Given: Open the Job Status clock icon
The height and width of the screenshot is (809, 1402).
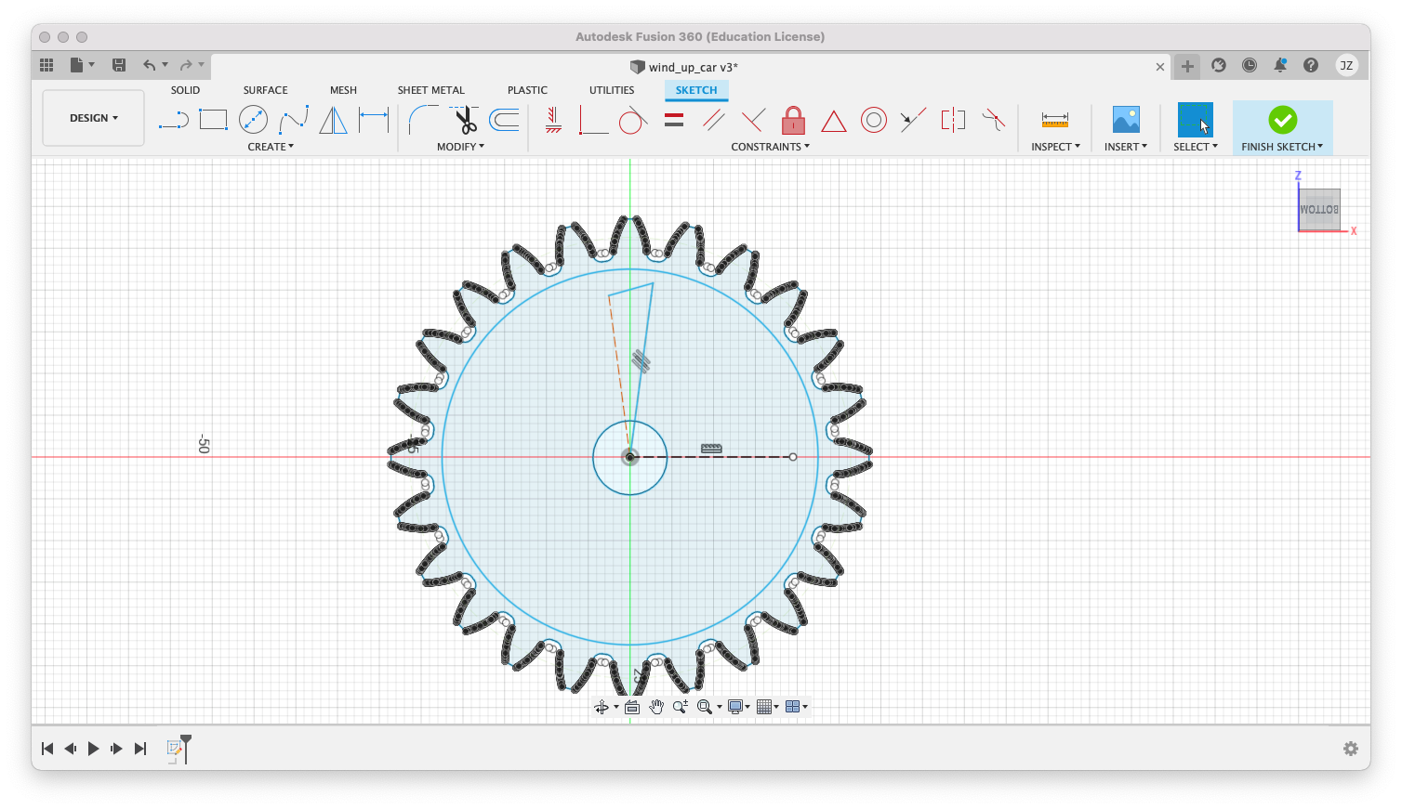Looking at the screenshot, I should 1250,65.
